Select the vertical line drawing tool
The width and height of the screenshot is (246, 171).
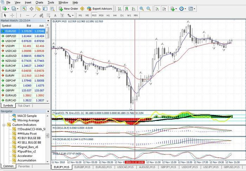point(20,15)
